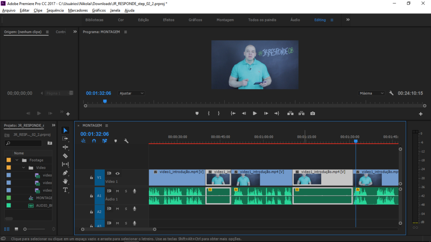
Task: Add marker in timeline header
Action: click(115, 141)
